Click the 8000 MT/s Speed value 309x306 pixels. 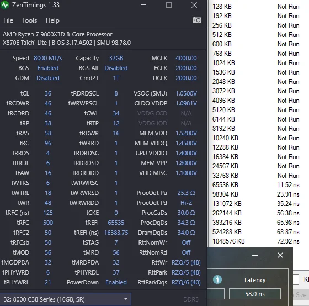(48, 58)
